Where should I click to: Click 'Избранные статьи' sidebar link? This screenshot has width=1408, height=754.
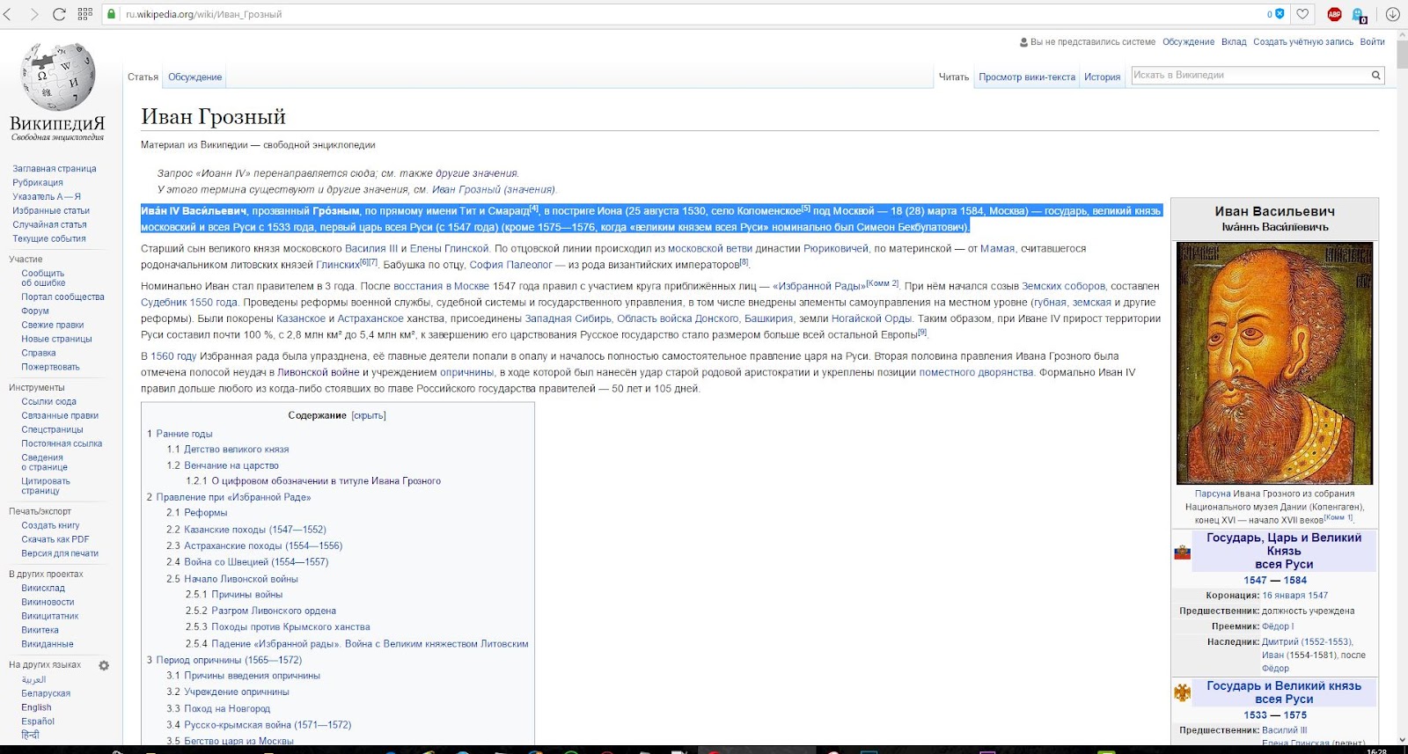click(x=51, y=211)
